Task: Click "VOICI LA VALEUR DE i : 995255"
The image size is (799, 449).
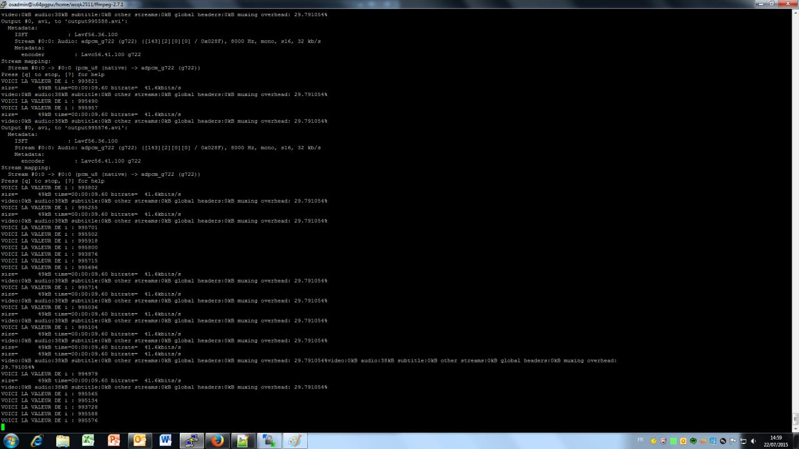Action: pyautogui.click(x=49, y=208)
